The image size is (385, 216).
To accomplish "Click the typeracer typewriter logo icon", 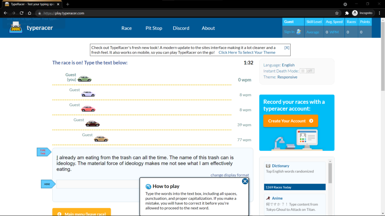I will pyautogui.click(x=16, y=27).
